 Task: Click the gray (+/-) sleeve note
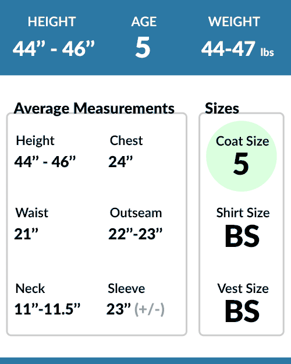tap(150, 309)
